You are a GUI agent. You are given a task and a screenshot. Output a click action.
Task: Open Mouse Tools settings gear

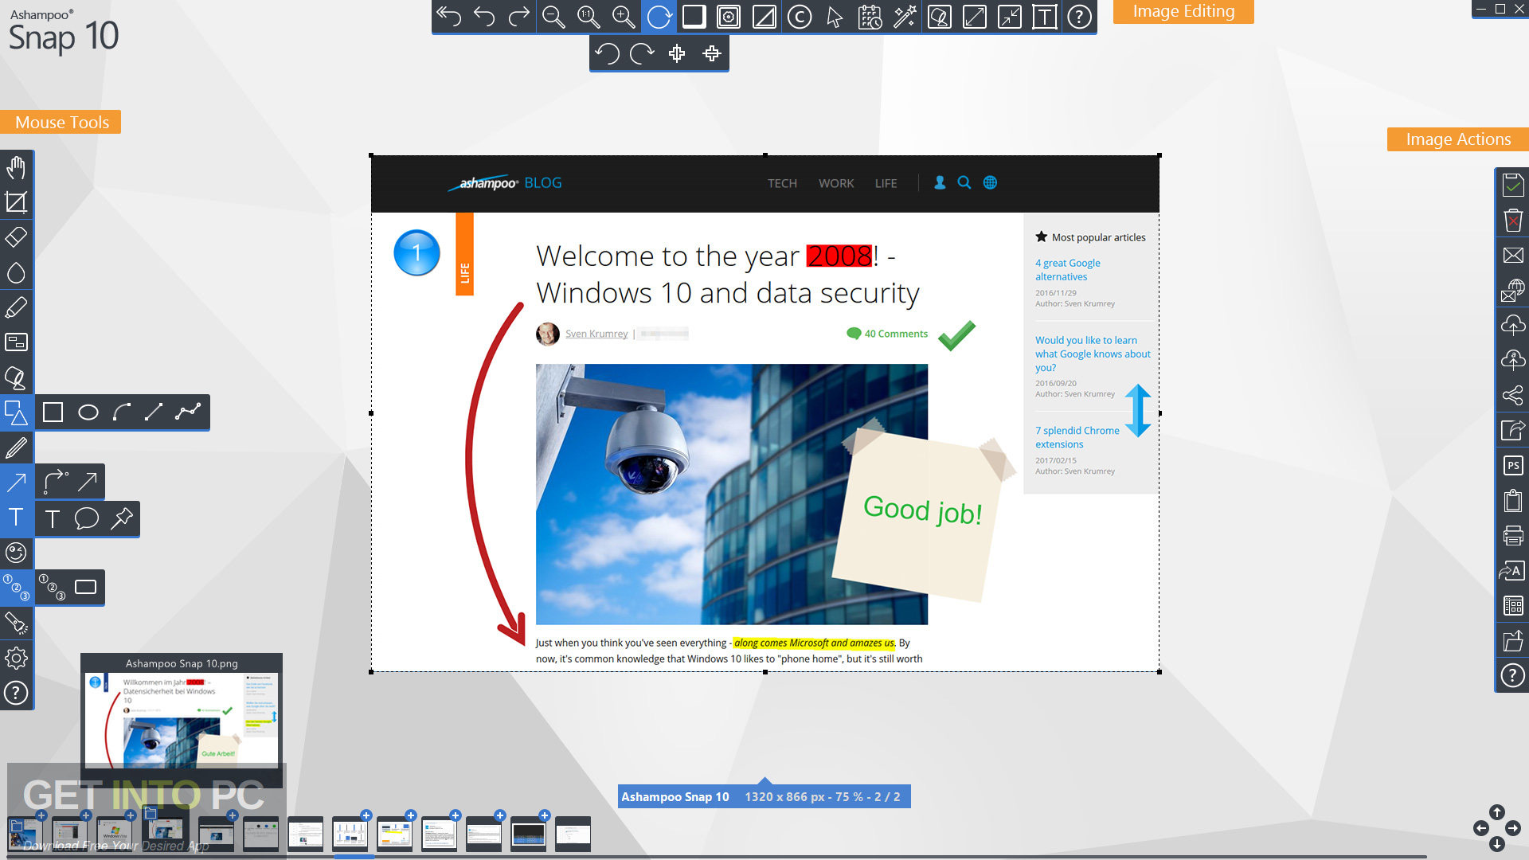point(16,658)
